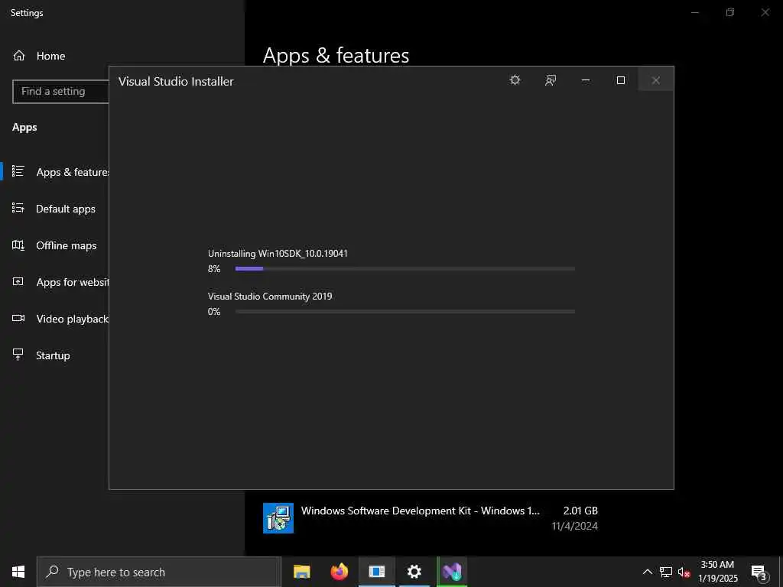Maximize the Visual Studio Installer window
The width and height of the screenshot is (783, 587).
tap(621, 80)
